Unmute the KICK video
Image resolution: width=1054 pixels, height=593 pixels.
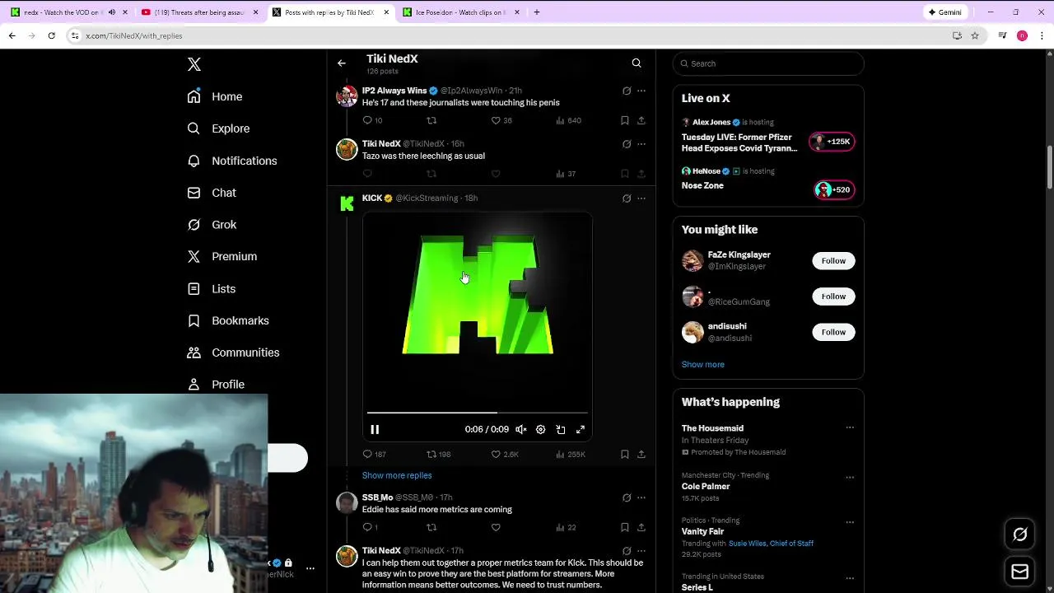click(521, 429)
